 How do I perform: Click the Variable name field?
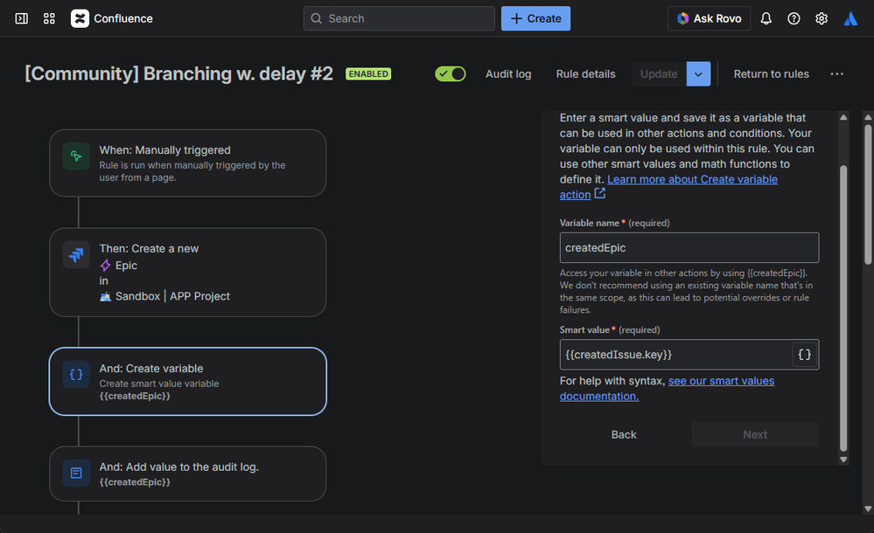[689, 248]
